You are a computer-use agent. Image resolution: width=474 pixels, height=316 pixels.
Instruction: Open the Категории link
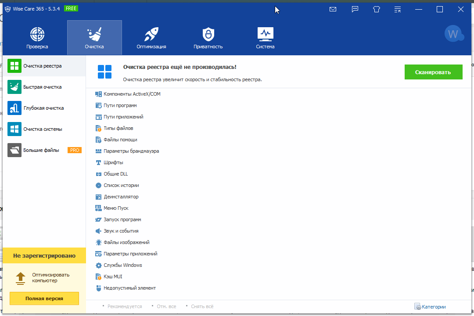[x=433, y=307]
